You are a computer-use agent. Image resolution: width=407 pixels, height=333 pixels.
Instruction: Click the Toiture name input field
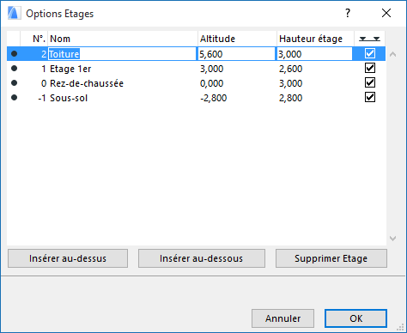click(x=122, y=54)
